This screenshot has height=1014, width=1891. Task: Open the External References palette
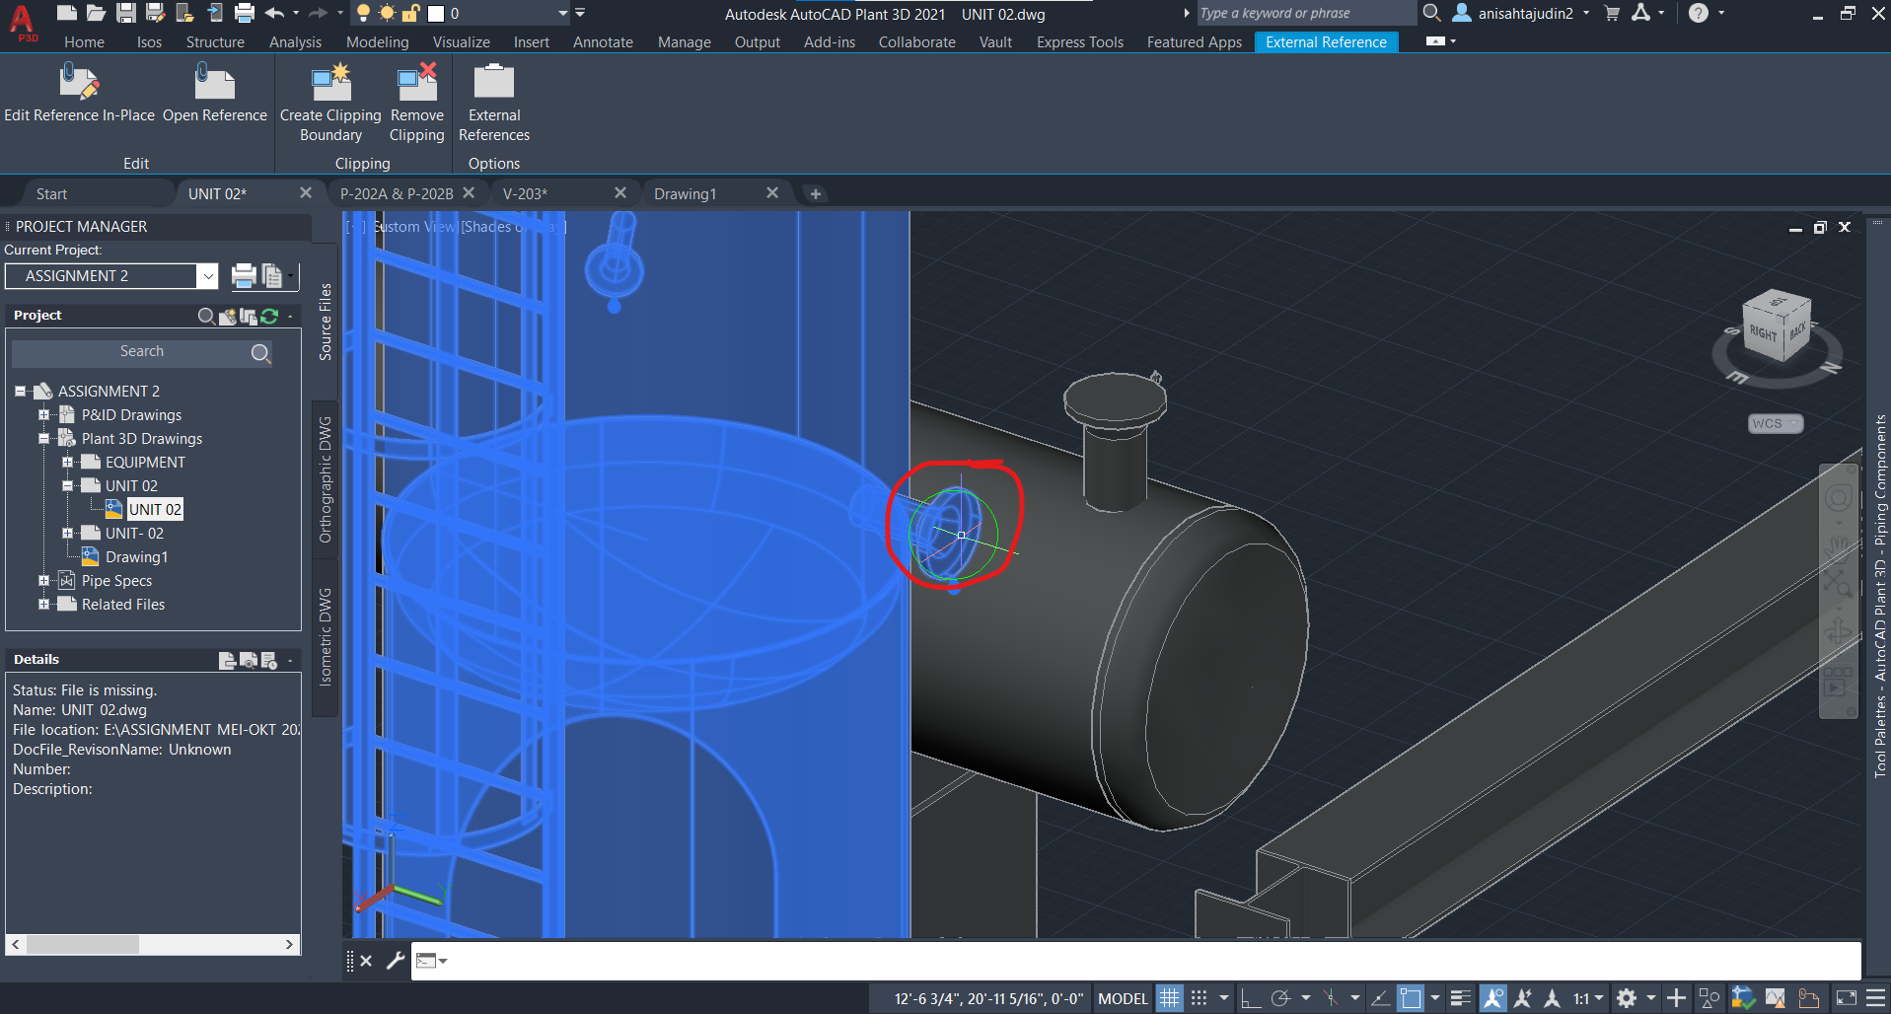coord(493,102)
